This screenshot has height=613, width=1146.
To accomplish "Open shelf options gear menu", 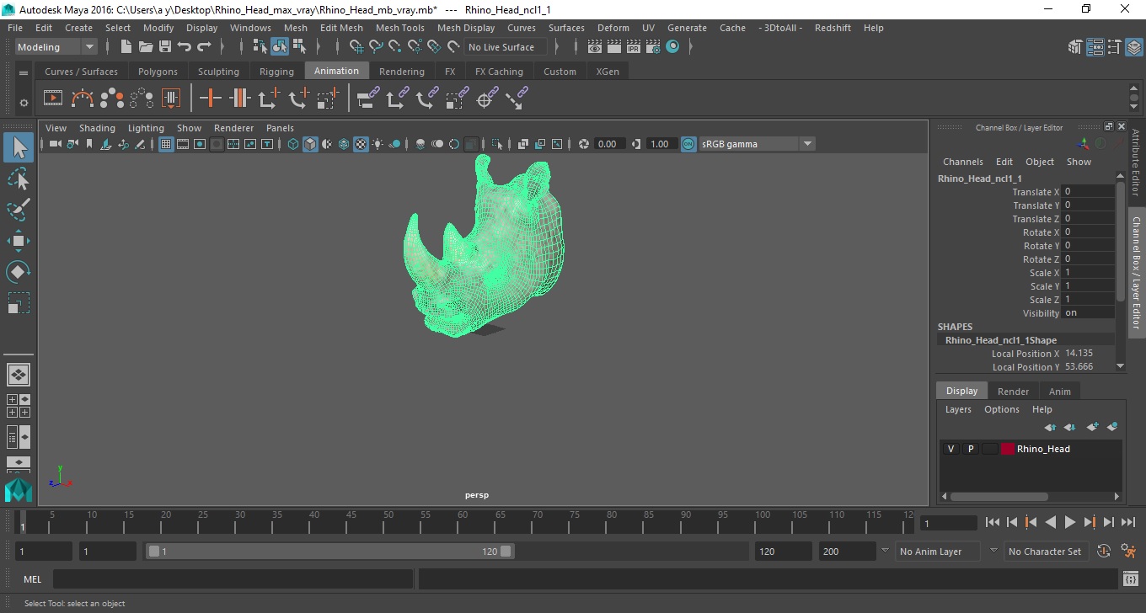I will [24, 103].
